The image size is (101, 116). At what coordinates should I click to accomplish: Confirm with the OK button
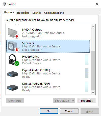point(49,111)
